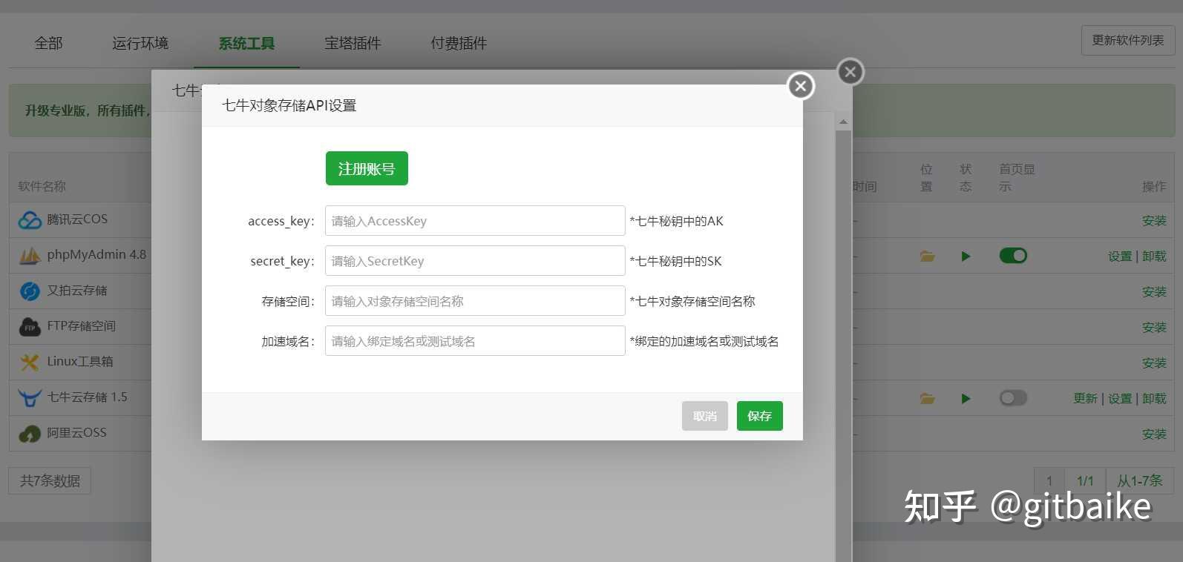Click the 注册账号 button
The width and height of the screenshot is (1183, 562).
[367, 168]
